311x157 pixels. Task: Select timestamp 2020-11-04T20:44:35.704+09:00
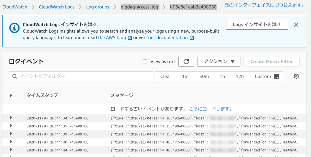click(58, 126)
